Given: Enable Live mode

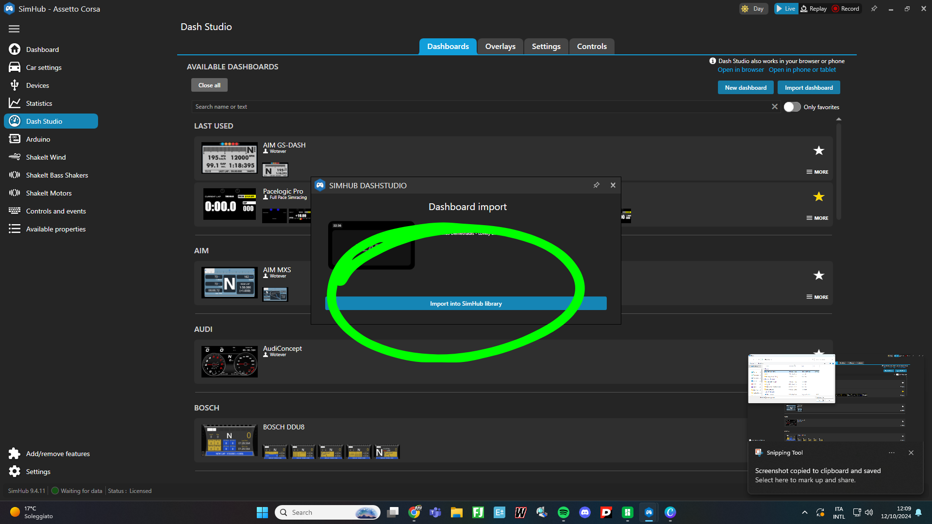Looking at the screenshot, I should point(786,9).
